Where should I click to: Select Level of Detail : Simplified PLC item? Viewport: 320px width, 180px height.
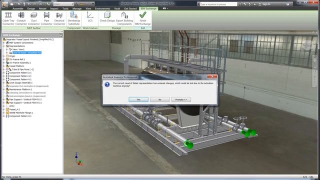26,52
